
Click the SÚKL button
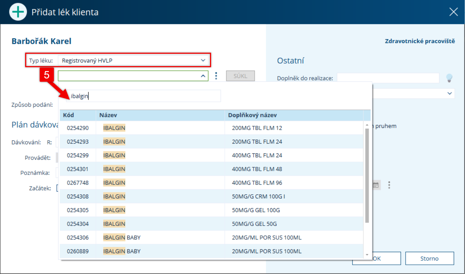(240, 76)
